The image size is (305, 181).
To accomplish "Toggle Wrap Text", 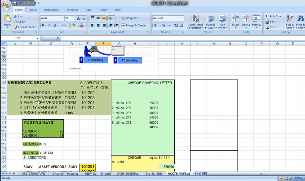I will [130, 18].
